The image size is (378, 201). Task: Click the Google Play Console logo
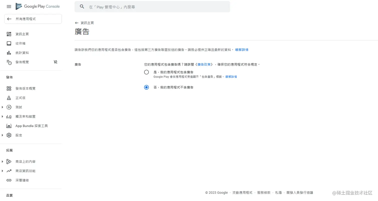tap(37, 6)
